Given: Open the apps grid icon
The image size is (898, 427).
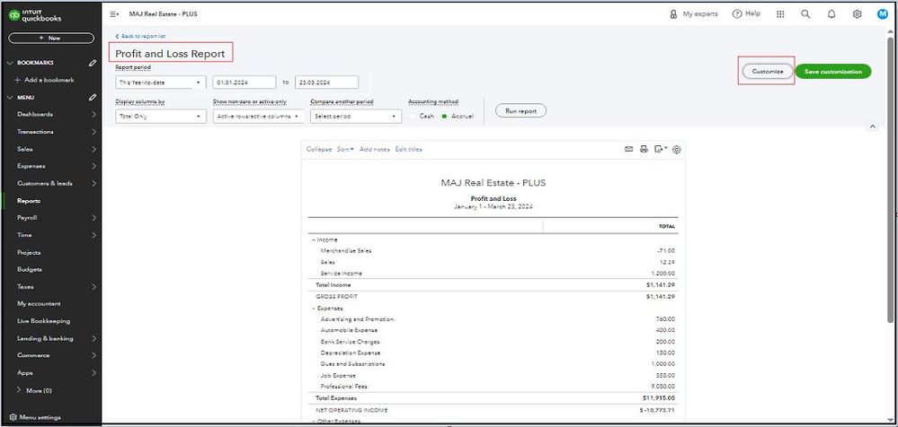Looking at the screenshot, I should click(780, 14).
